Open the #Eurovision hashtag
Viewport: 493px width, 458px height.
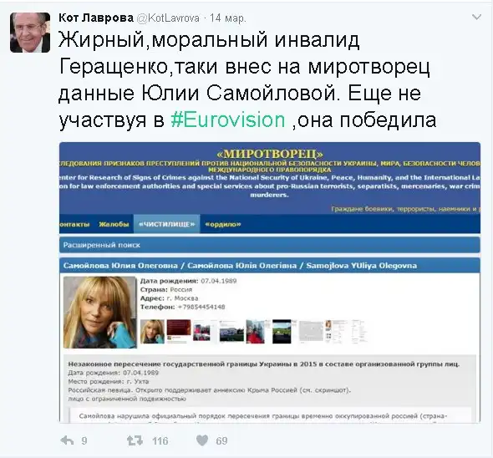[x=228, y=120]
